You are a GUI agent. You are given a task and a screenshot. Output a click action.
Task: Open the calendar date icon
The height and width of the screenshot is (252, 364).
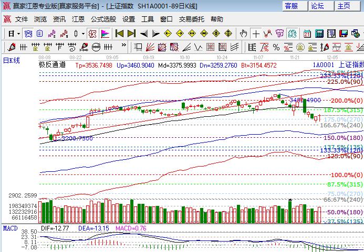click(306, 34)
